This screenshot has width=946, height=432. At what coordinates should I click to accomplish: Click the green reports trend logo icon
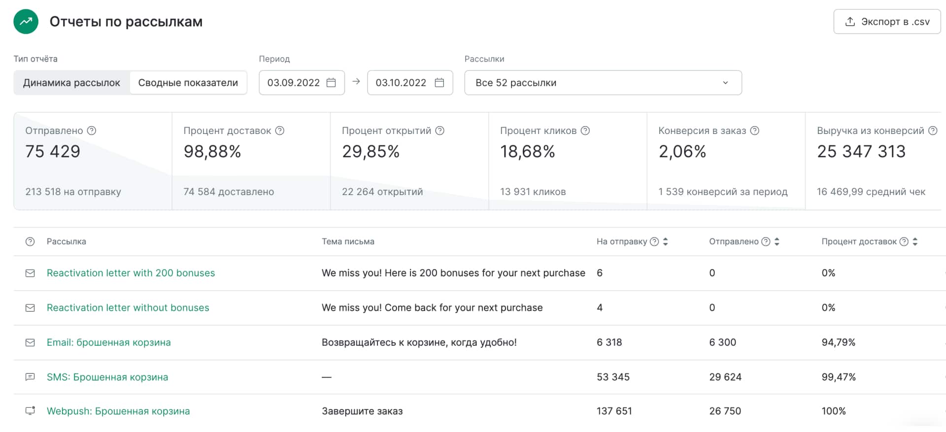tap(26, 22)
